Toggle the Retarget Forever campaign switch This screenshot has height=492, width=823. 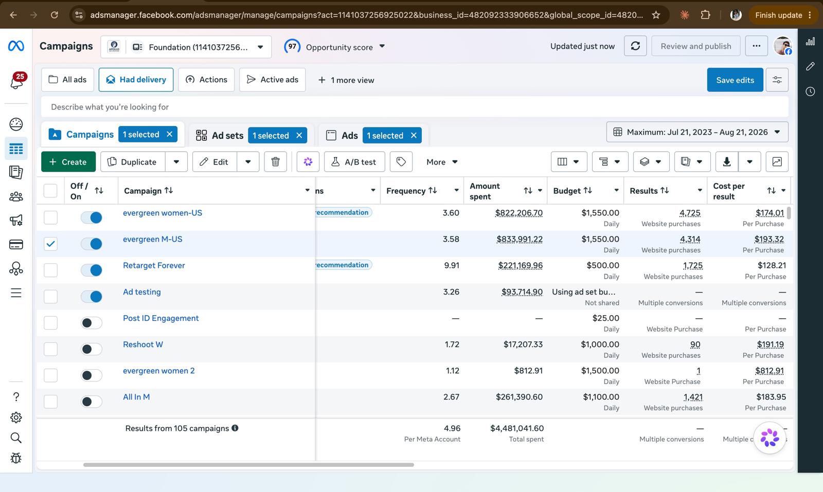tap(92, 270)
